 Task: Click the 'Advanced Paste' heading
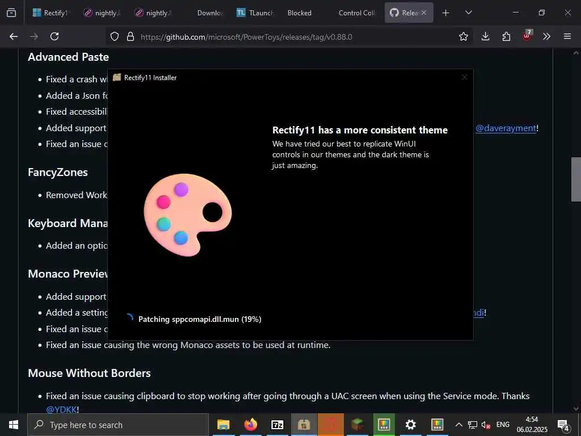[x=69, y=57]
